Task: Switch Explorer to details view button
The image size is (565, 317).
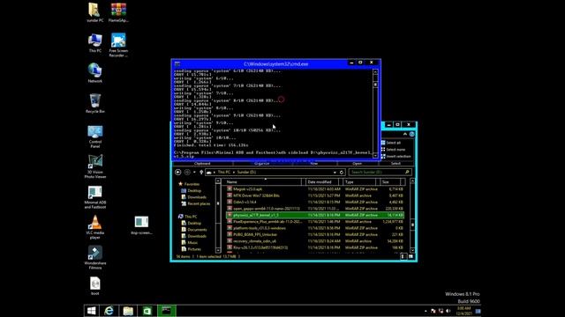Action: (x=403, y=256)
